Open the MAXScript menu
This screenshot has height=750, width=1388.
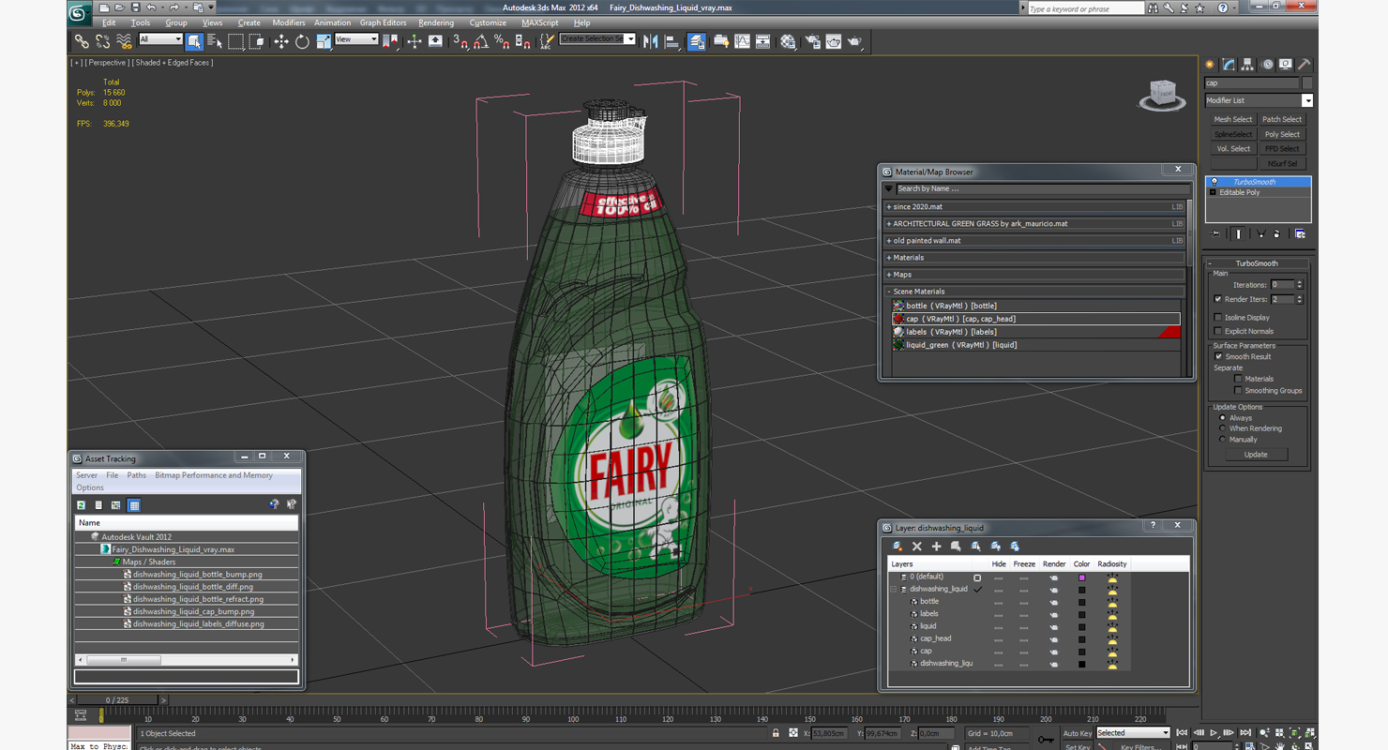pos(539,22)
